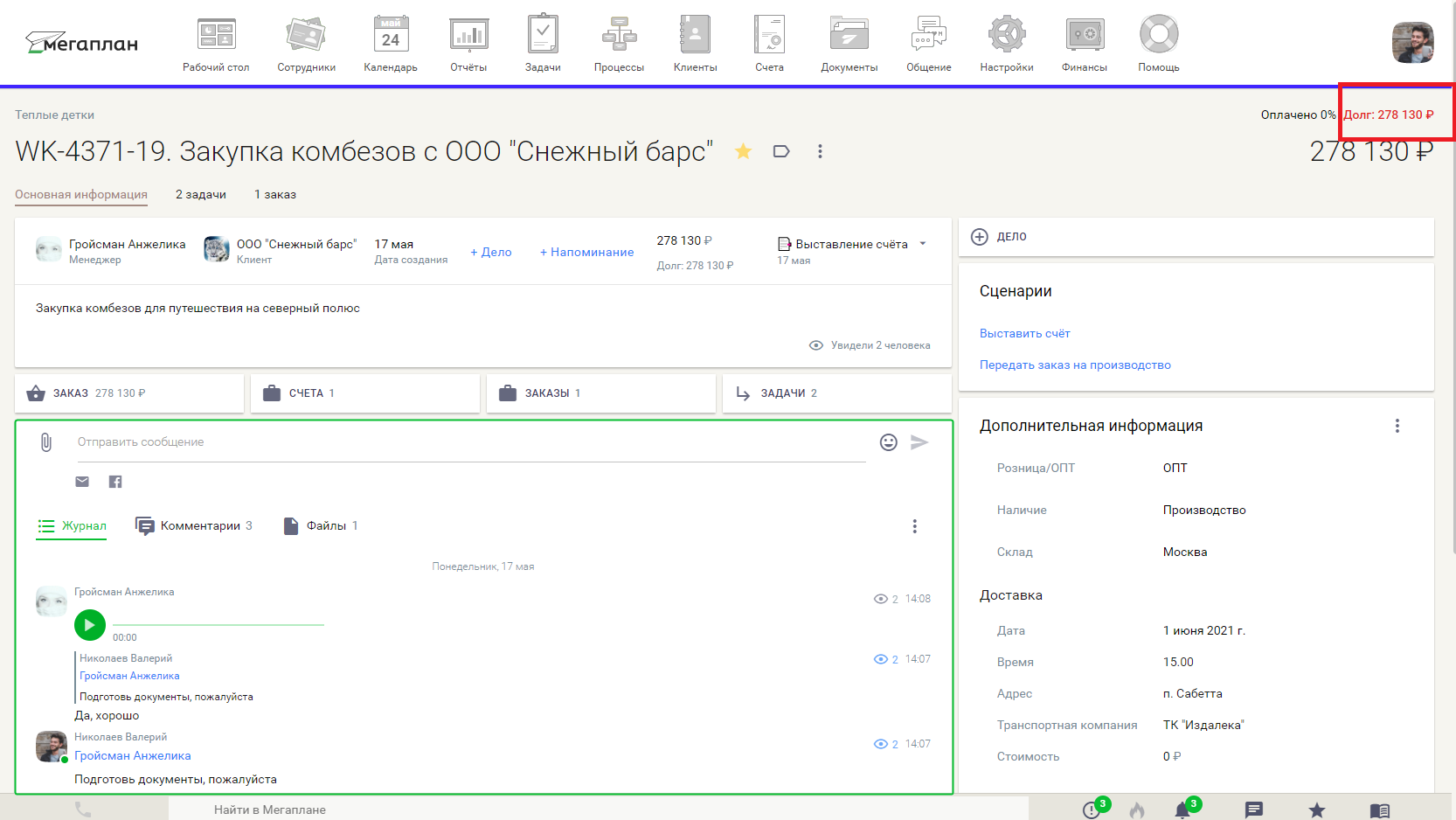Open the Задачи section
The width and height of the screenshot is (1456, 820).
tap(543, 44)
